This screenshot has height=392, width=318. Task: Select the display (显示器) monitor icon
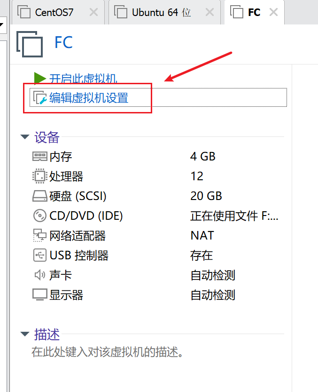click(x=39, y=295)
